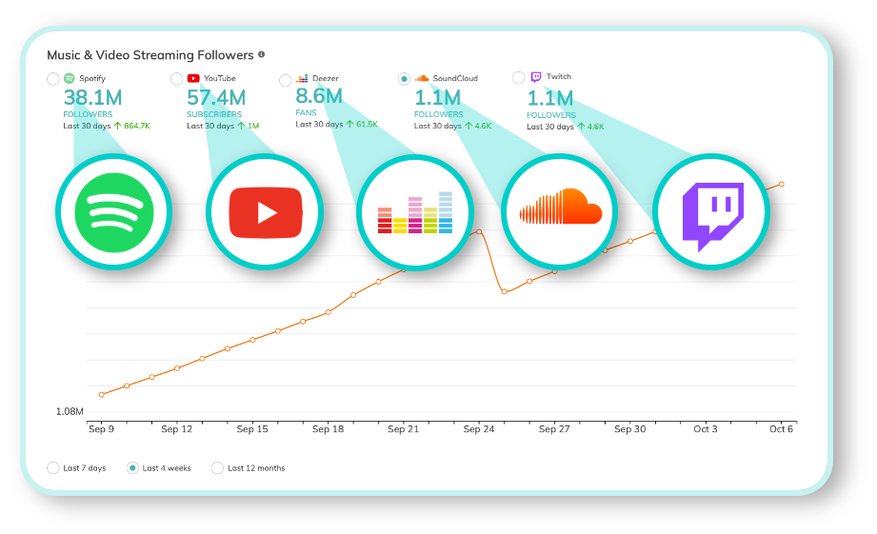Image resolution: width=877 pixels, height=534 pixels.
Task: Choose the Last 12 months radio option
Action: [x=217, y=468]
